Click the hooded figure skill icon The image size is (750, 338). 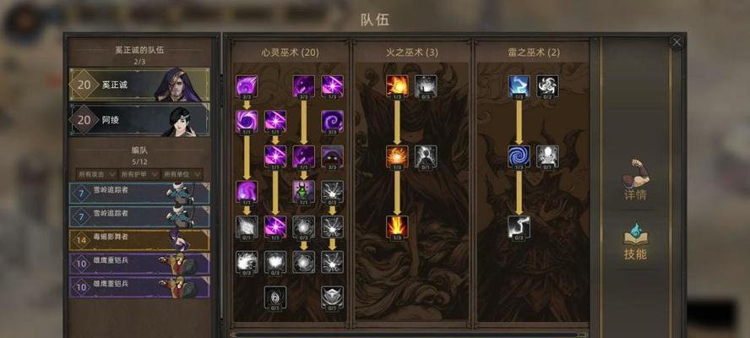pos(333,156)
